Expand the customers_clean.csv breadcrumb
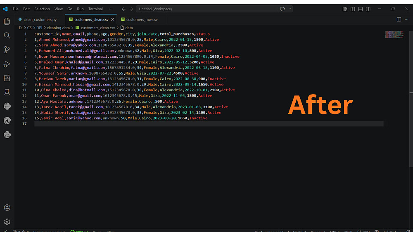This screenshot has width=413, height=232. [x=98, y=28]
